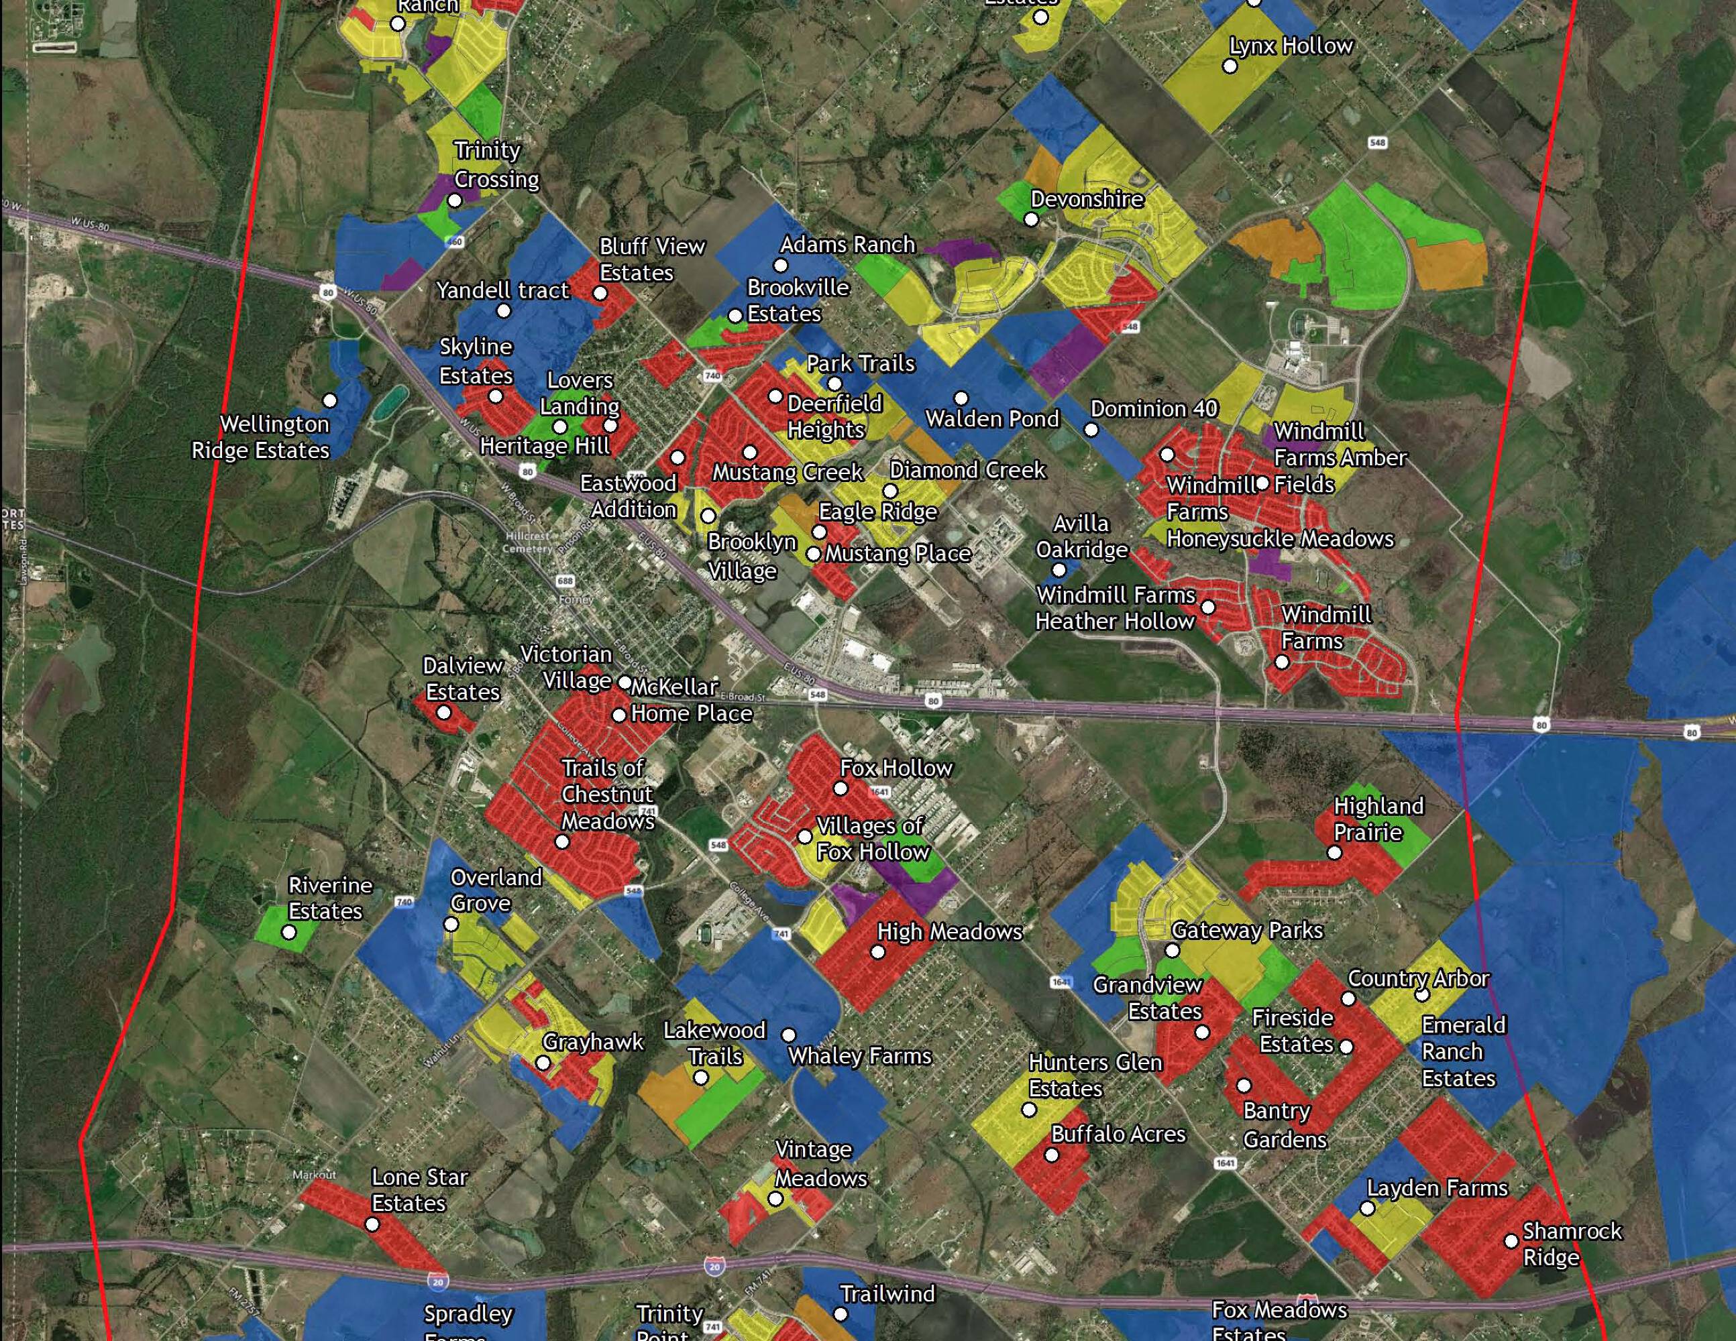
Task: Click the Devonshire location marker dot
Action: (x=1032, y=220)
